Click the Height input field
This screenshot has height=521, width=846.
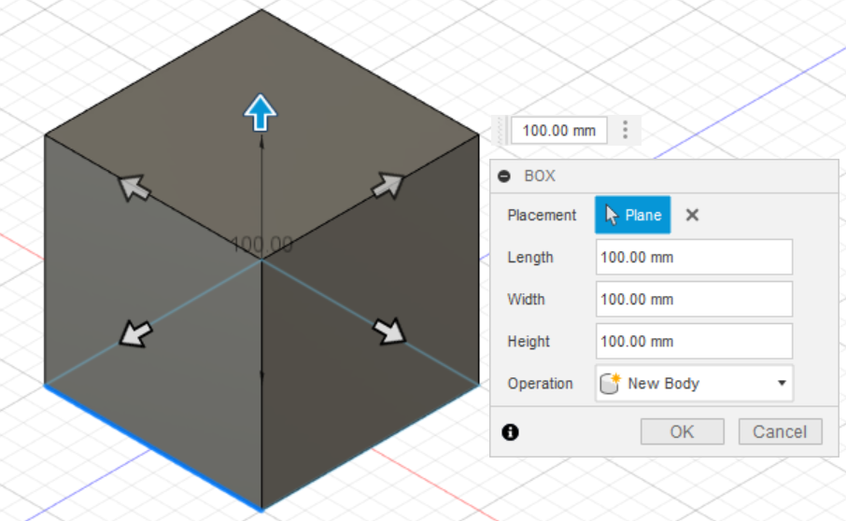click(694, 342)
